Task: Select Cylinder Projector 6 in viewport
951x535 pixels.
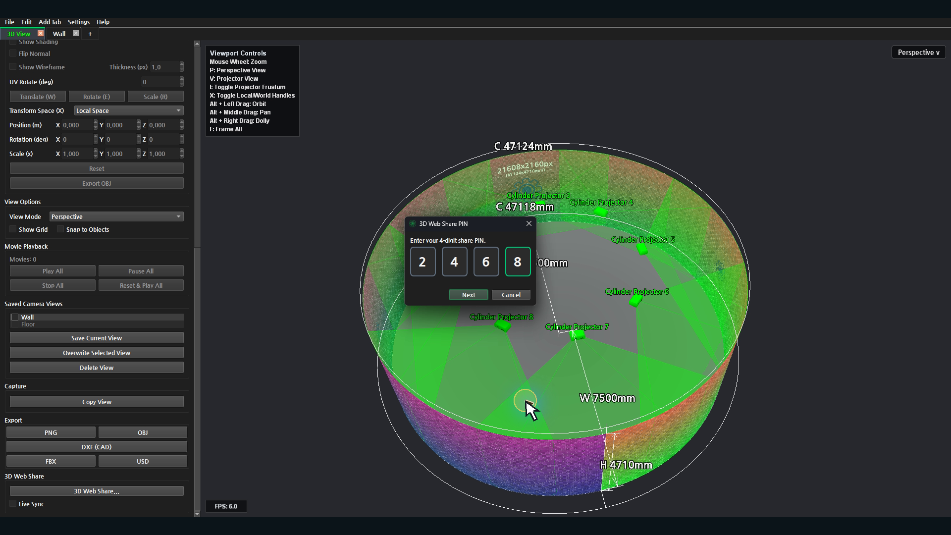Action: click(635, 300)
